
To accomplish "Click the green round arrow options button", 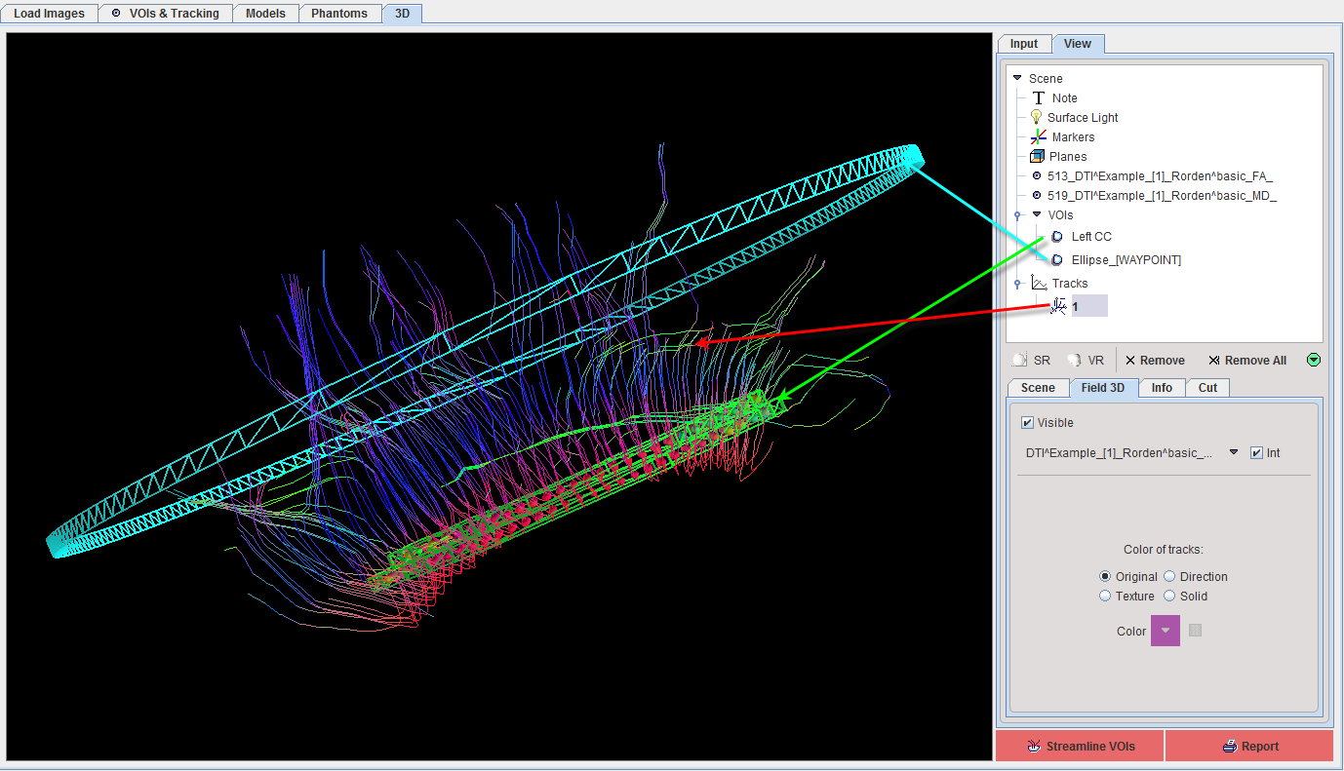I will tap(1314, 360).
